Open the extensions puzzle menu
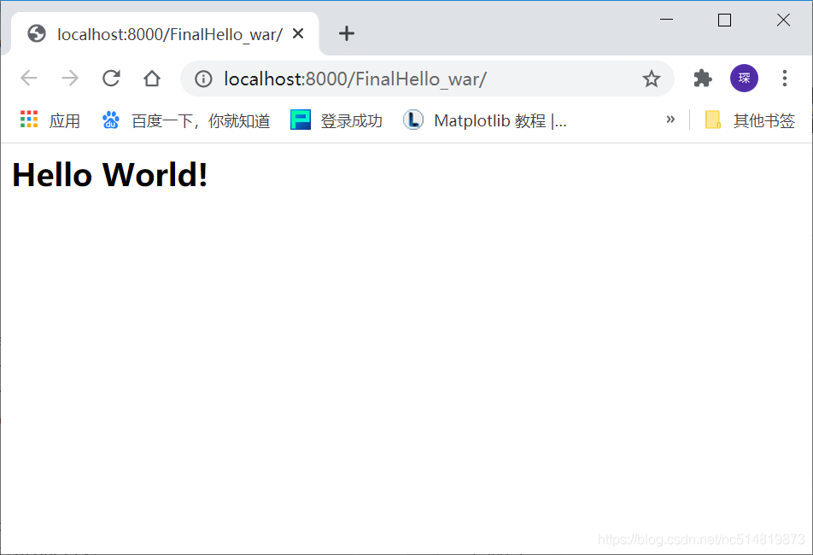 [703, 79]
